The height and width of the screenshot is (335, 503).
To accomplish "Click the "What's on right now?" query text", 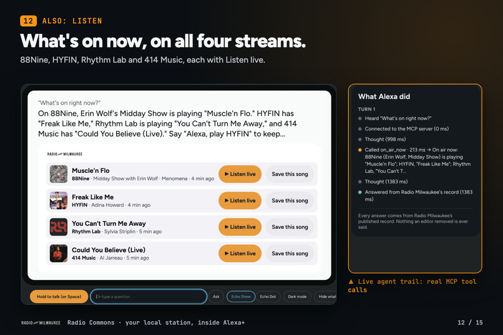I will tap(69, 103).
